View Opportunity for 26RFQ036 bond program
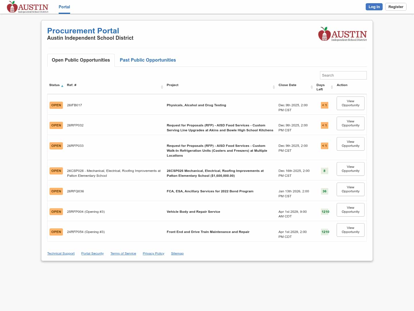Image resolution: width=414 pixels, height=311 pixels. 350,189
